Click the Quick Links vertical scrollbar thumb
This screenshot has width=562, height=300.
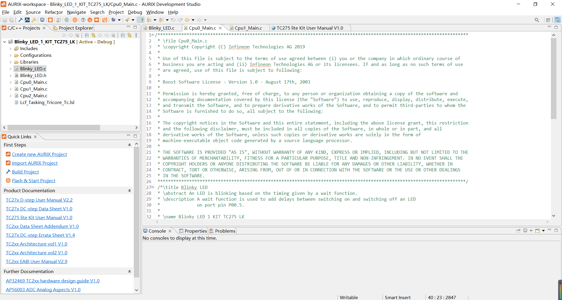pyautogui.click(x=136, y=212)
